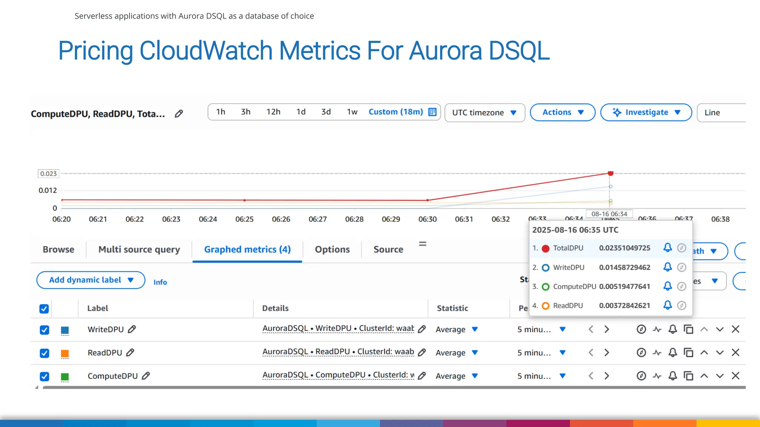
Task: Select the 3h time range
Action: click(x=246, y=112)
